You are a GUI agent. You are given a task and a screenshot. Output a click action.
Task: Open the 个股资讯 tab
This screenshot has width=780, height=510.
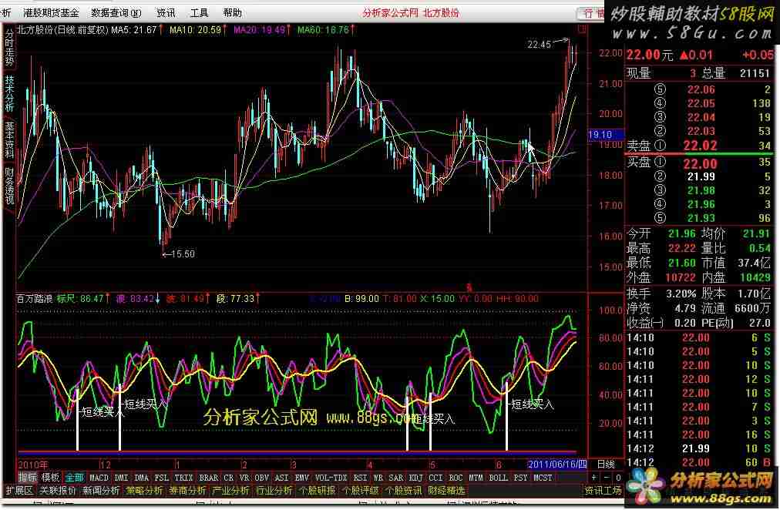coord(404,491)
